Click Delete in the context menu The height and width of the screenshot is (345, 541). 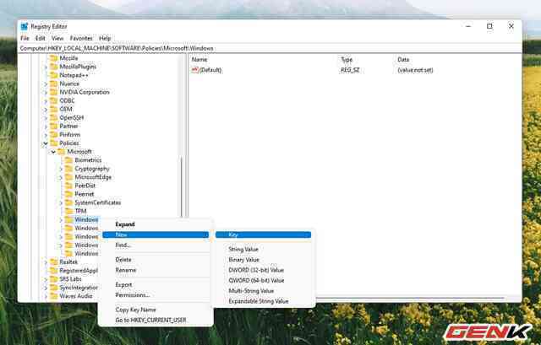point(156,260)
